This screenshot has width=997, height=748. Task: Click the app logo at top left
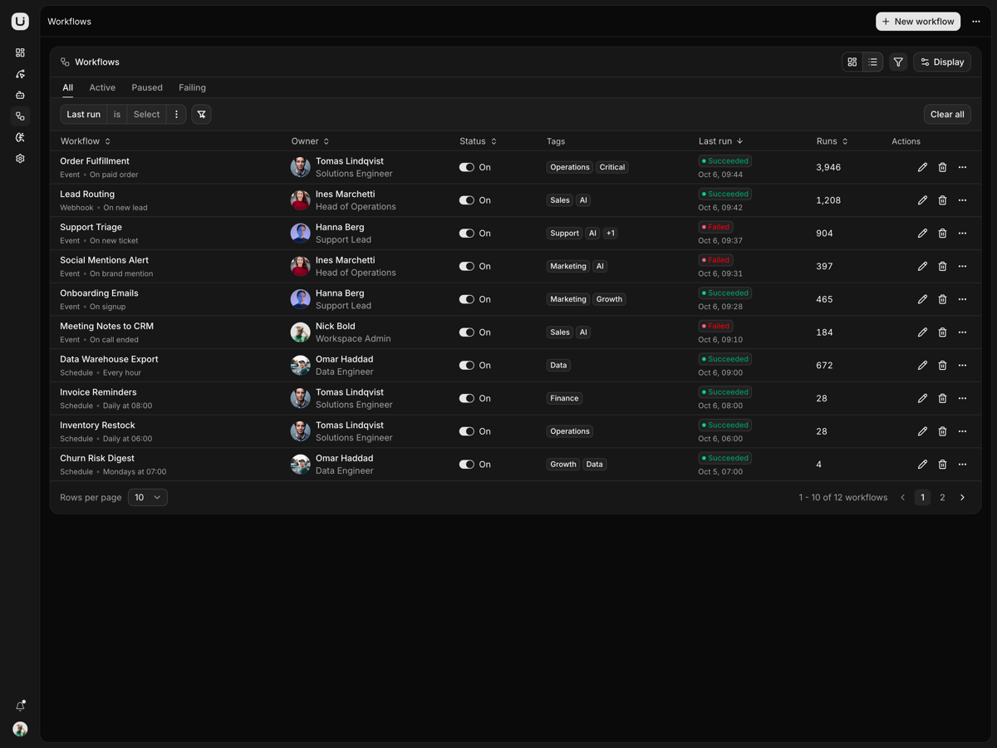[20, 22]
